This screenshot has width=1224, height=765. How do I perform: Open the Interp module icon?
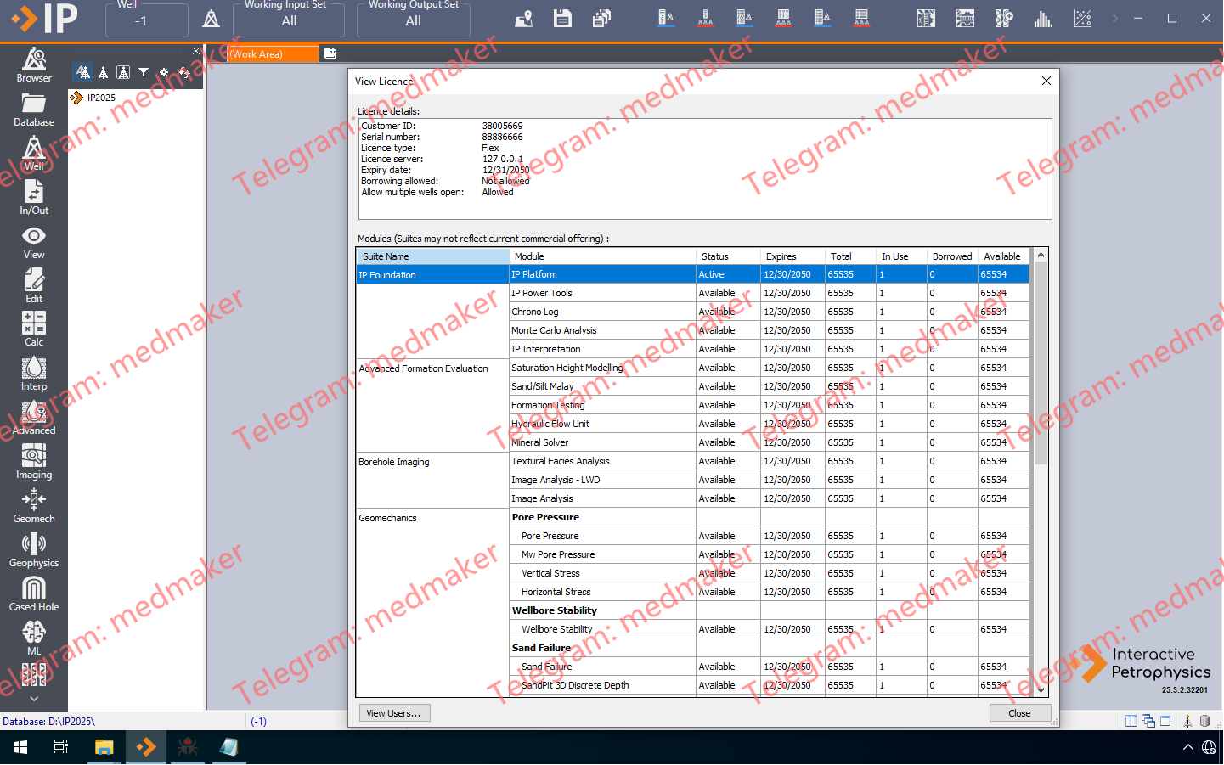click(x=34, y=373)
